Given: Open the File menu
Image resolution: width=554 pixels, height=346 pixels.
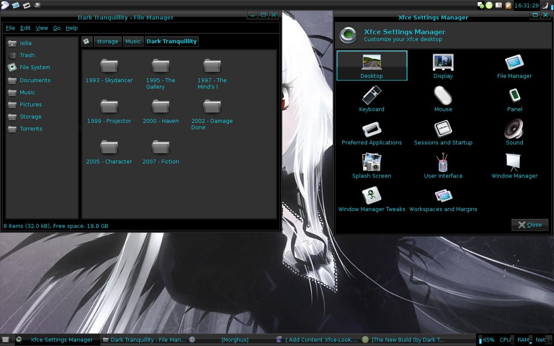Looking at the screenshot, I should click(10, 28).
